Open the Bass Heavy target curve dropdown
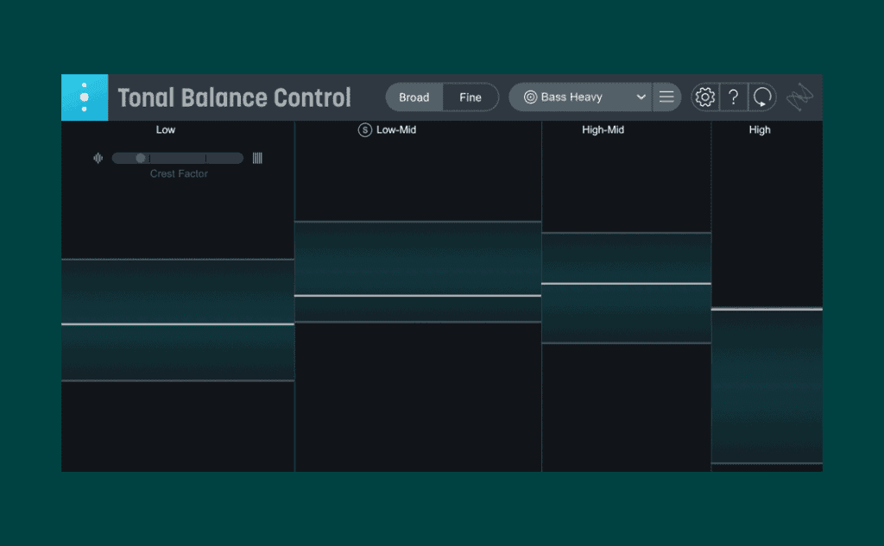Viewport: 884px width, 546px height. (580, 97)
